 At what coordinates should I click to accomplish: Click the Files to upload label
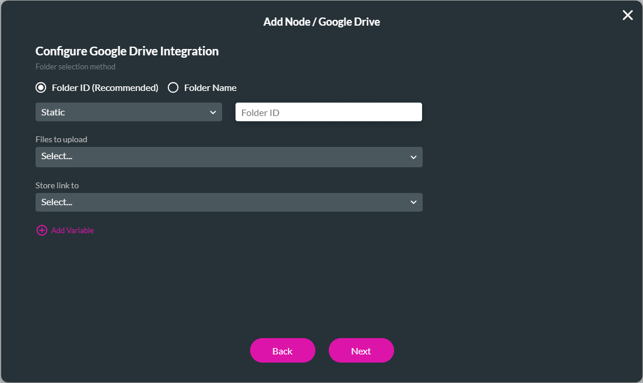tap(61, 139)
